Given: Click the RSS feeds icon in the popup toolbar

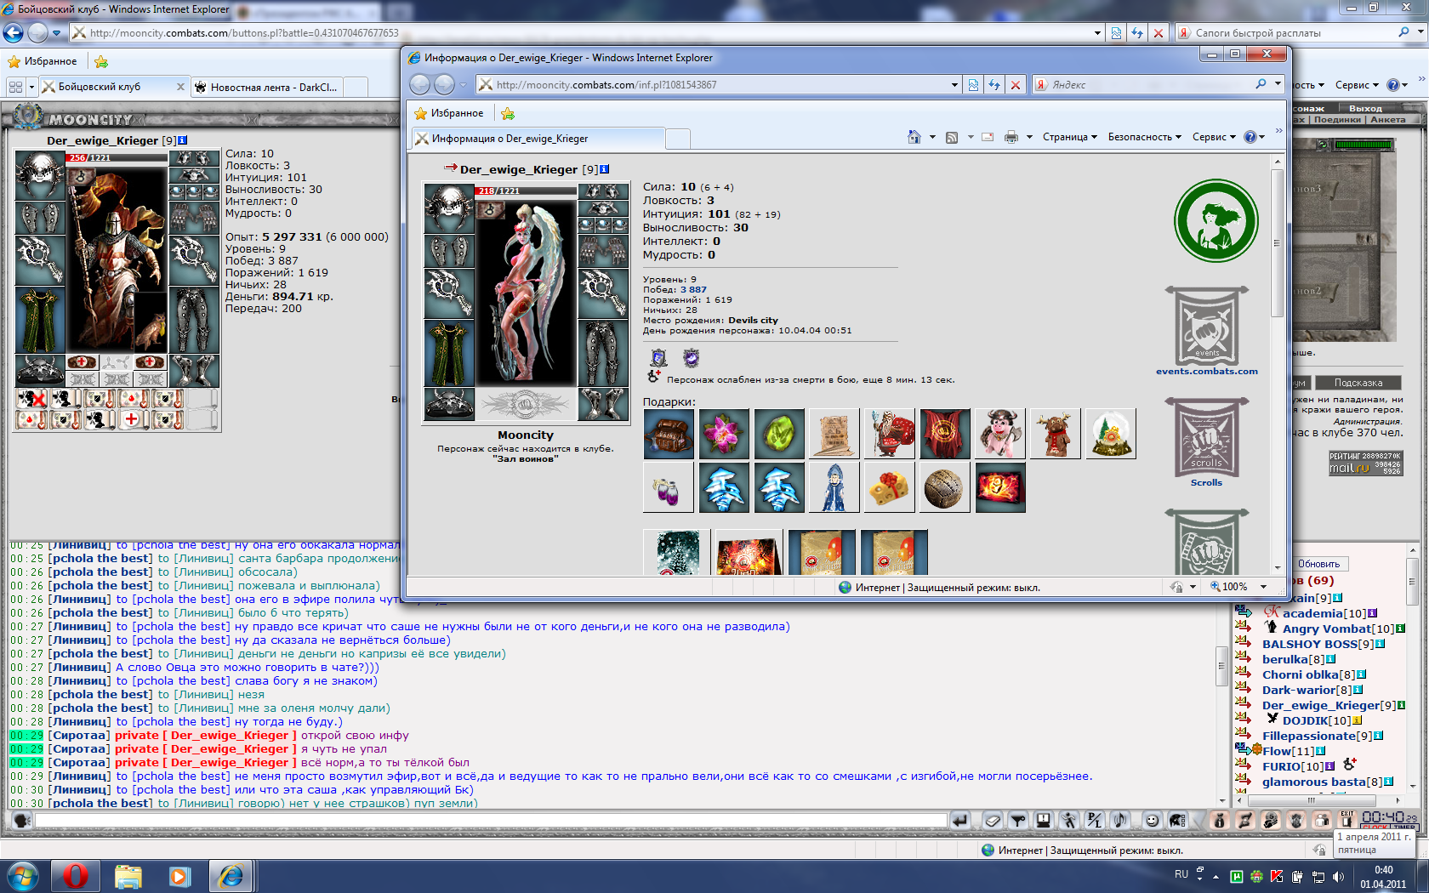Looking at the screenshot, I should point(952,137).
